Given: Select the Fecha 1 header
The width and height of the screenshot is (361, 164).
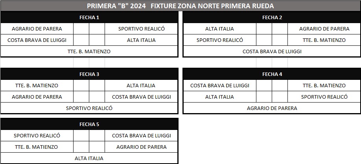Looking at the screenshot, I should point(89,17).
